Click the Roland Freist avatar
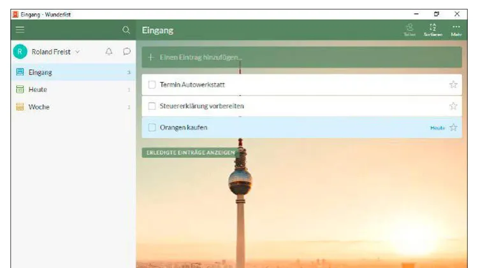 [20, 52]
